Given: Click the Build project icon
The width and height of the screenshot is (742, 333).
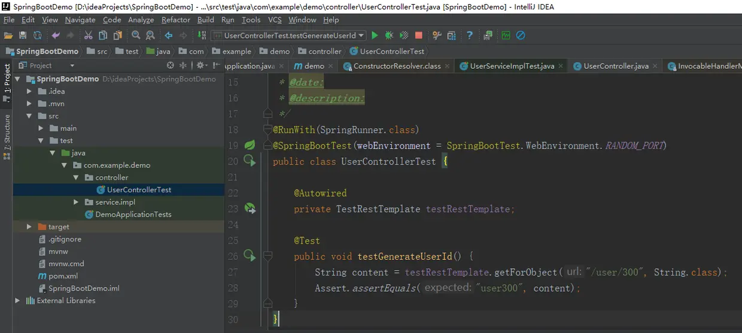Looking at the screenshot, I should tap(202, 36).
